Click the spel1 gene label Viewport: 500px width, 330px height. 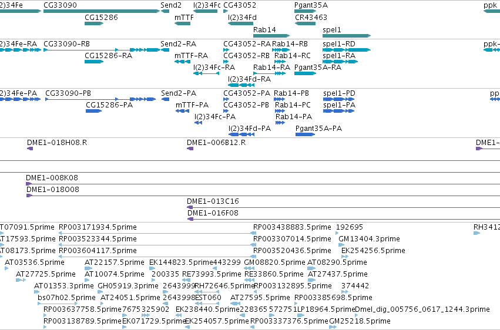[331, 29]
